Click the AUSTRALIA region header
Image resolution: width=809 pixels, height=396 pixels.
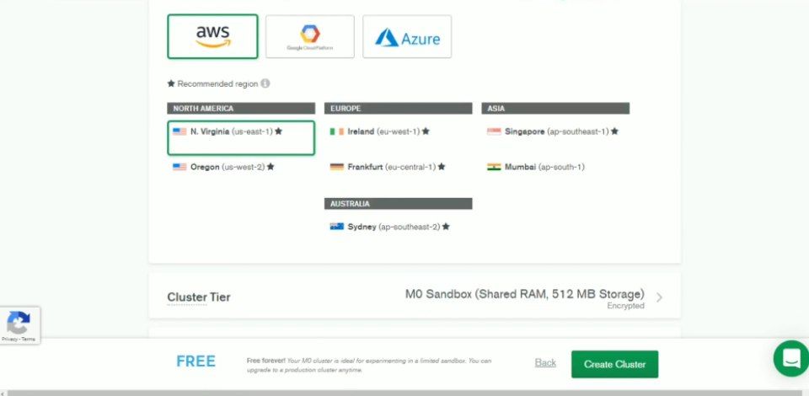tap(398, 204)
